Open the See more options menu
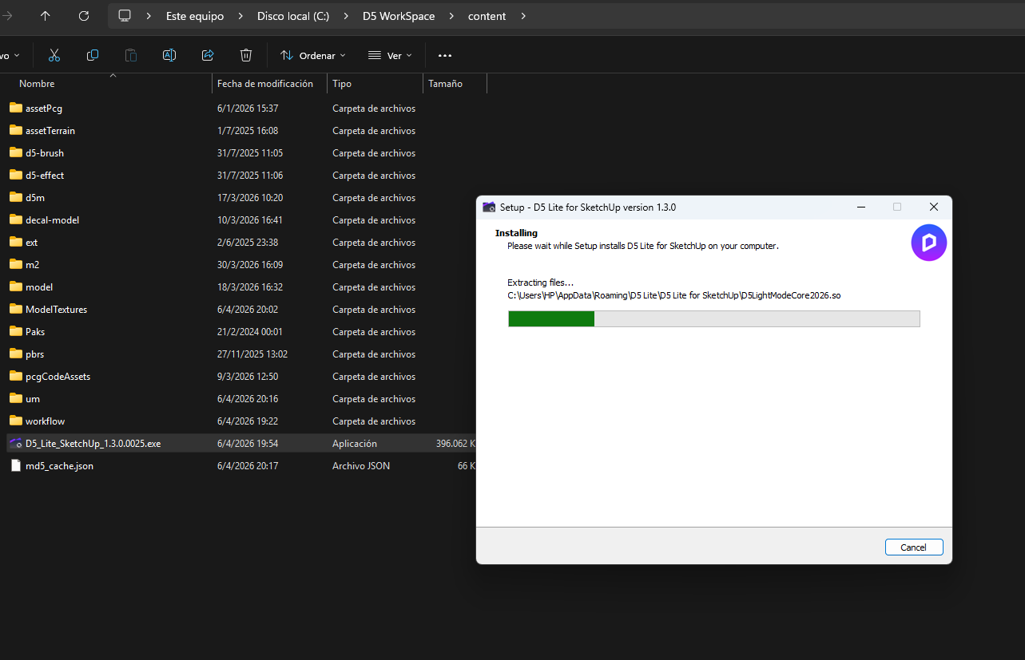 445,55
